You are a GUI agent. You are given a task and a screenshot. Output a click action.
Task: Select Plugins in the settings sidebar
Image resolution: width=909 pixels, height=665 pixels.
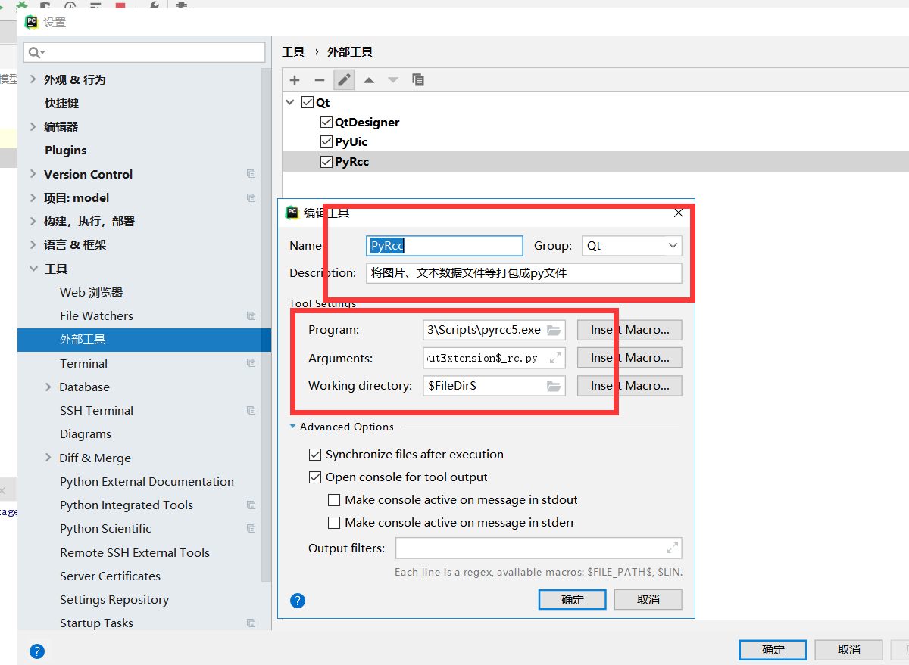[x=65, y=150]
